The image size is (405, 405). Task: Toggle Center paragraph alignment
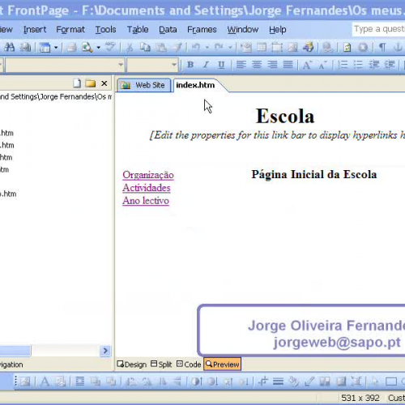pos(257,65)
